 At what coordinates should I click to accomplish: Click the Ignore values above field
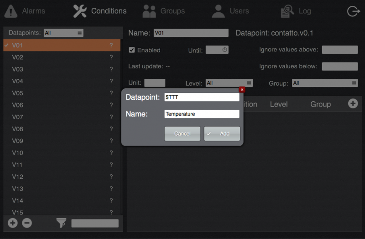340,50
